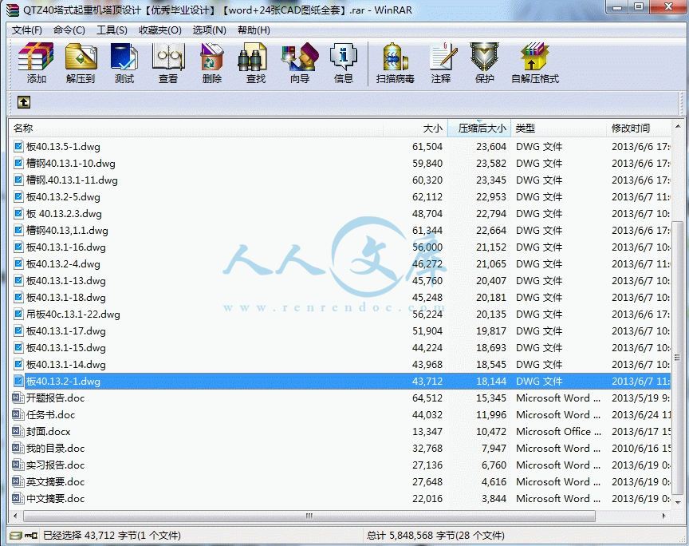Click the DWG file icon for 板40.13.5-1.dwg
Image resolution: width=689 pixels, height=546 pixels.
click(18, 146)
